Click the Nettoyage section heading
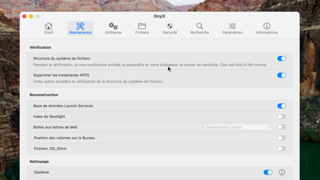 (39, 161)
